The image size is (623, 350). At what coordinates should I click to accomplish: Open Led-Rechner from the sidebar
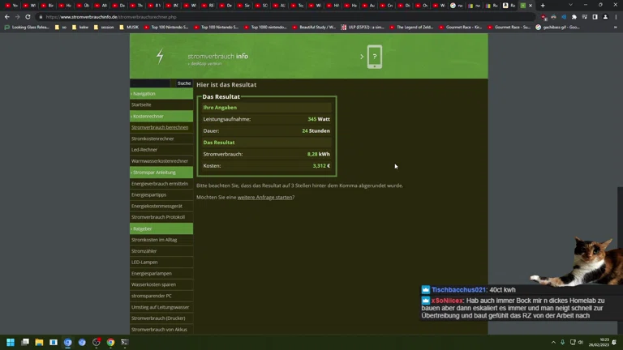click(144, 150)
